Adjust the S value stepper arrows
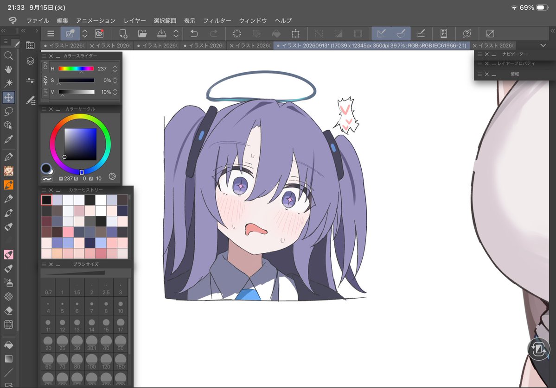 pyautogui.click(x=115, y=81)
